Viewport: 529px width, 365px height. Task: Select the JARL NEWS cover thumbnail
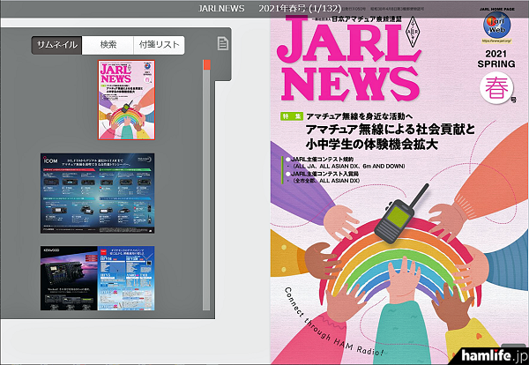[126, 101]
